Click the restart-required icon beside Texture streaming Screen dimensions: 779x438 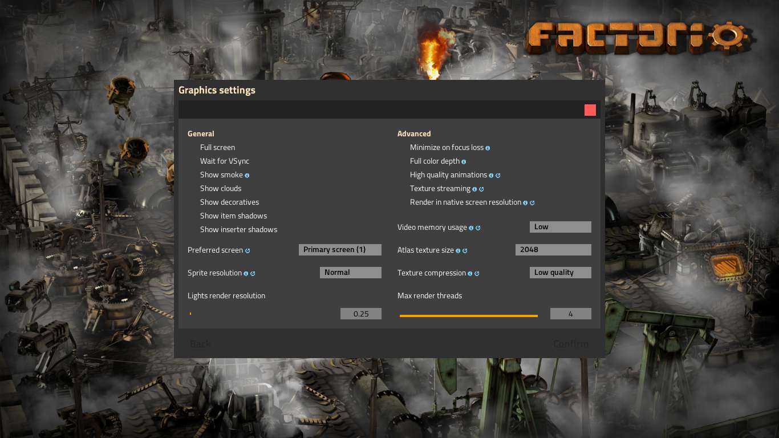[x=481, y=189]
